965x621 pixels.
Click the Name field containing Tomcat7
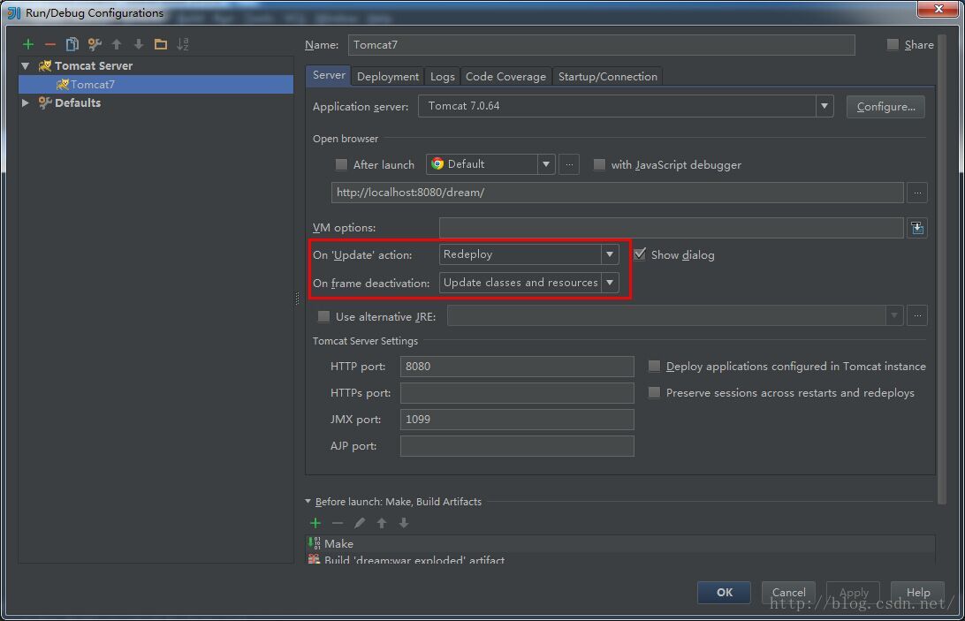click(601, 45)
